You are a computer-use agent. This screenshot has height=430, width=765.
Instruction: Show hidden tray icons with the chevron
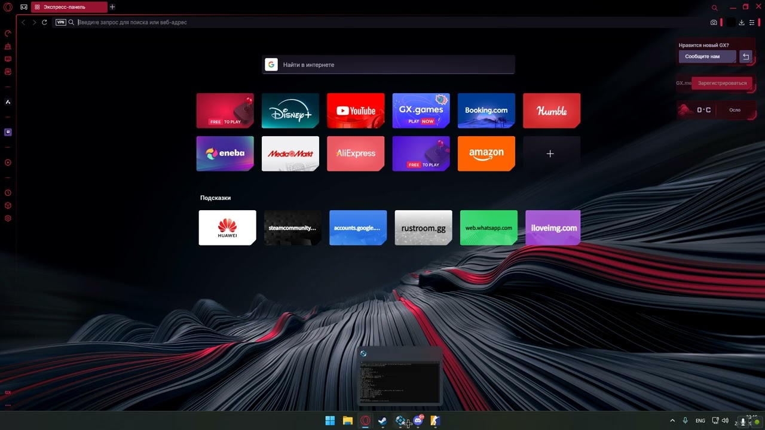[672, 421]
